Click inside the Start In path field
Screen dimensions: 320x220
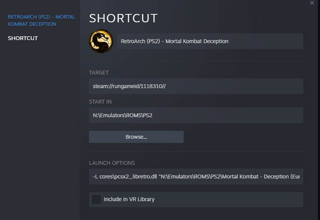click(x=196, y=115)
